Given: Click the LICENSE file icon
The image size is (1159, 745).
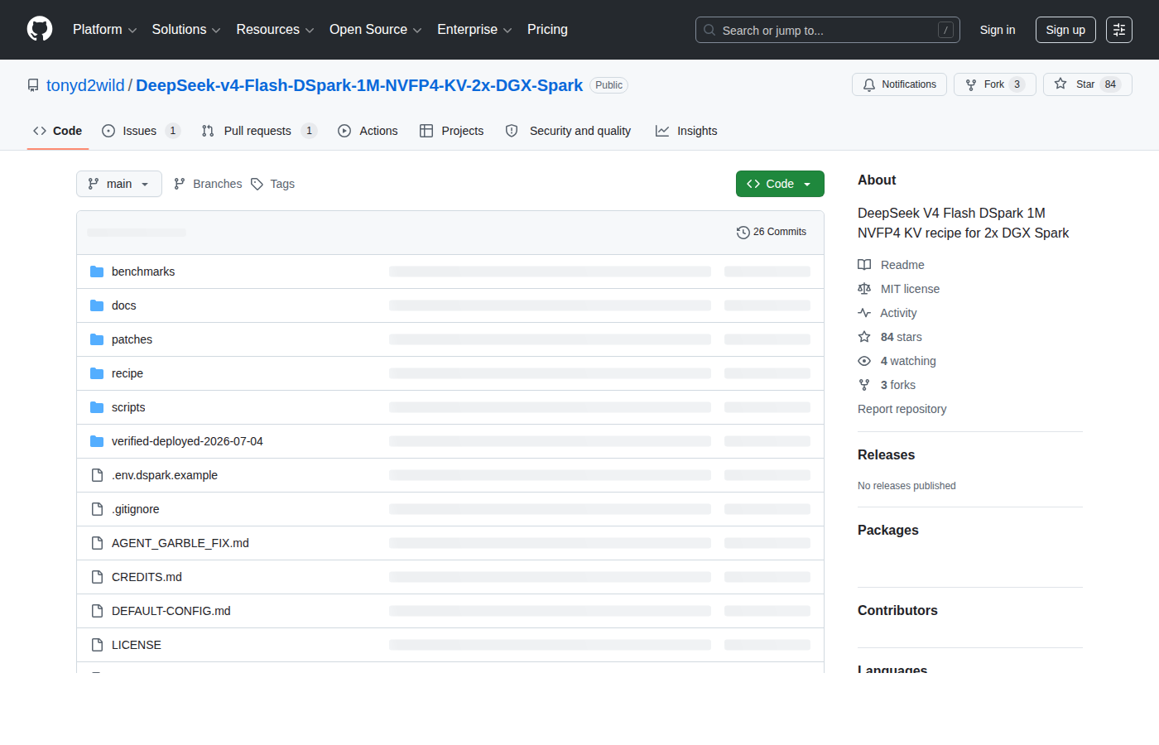Looking at the screenshot, I should click(97, 645).
